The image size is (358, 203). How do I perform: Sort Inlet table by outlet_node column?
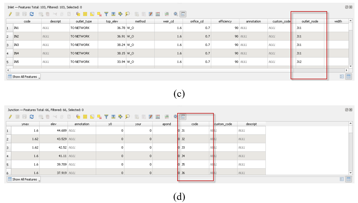pos(307,21)
